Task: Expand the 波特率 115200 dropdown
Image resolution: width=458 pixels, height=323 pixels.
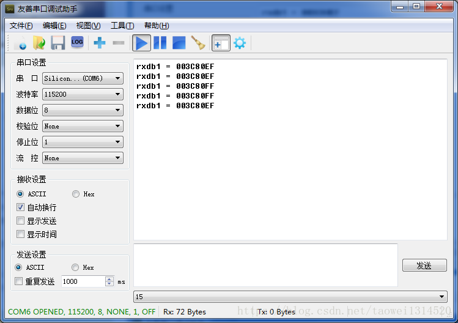Action: [x=83, y=94]
